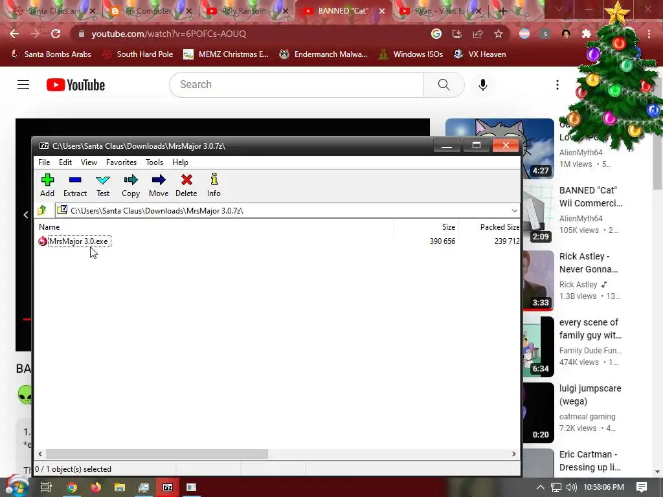663x497 pixels.
Task: Open the MEMZ Christmas bookmark
Action: click(226, 54)
